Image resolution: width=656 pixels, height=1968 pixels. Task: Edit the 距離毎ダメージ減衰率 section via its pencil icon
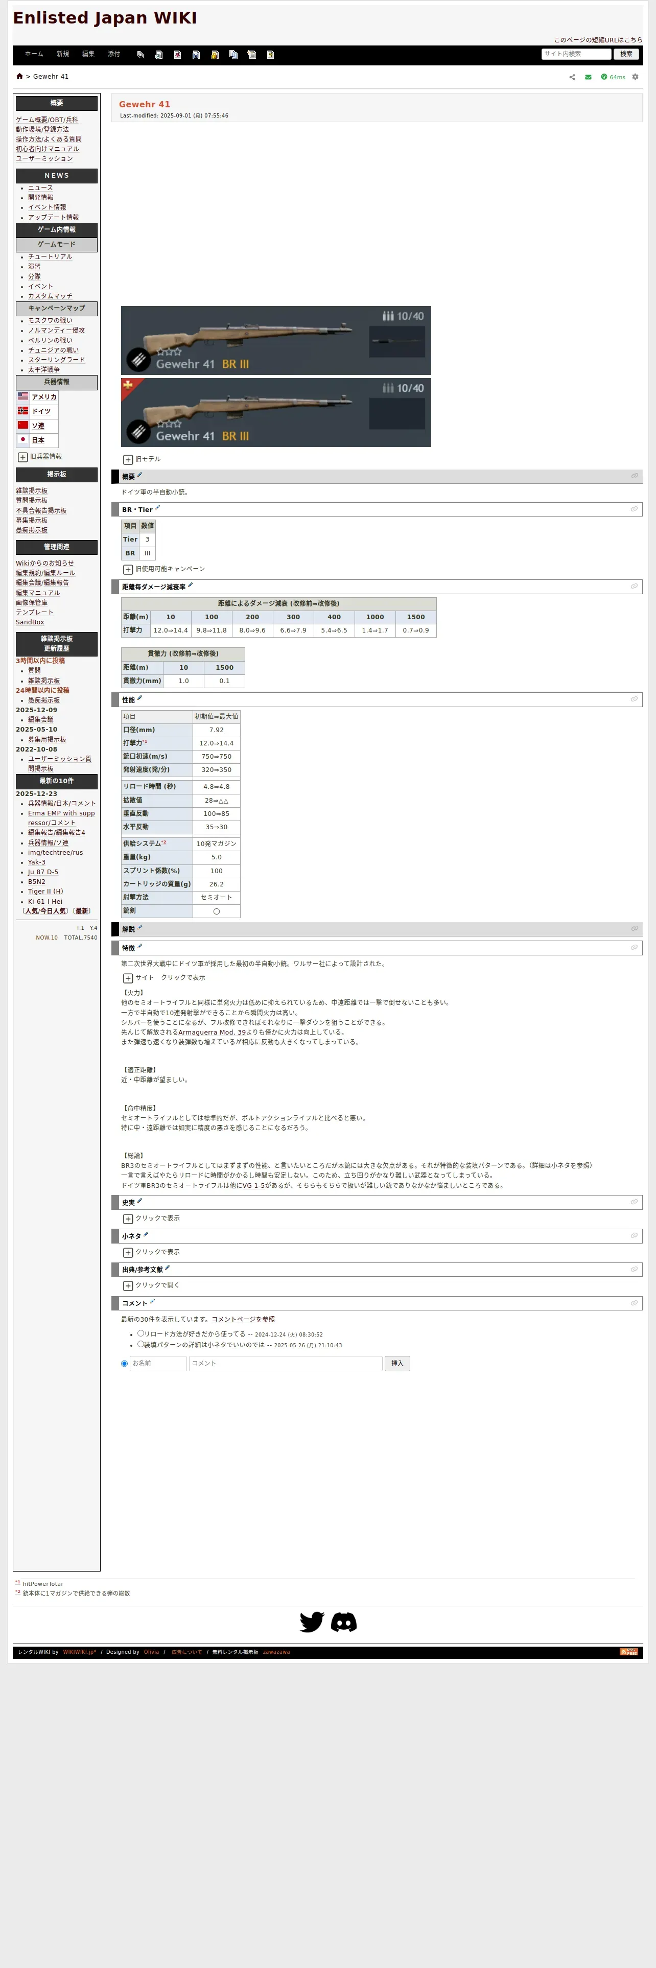pos(190,586)
